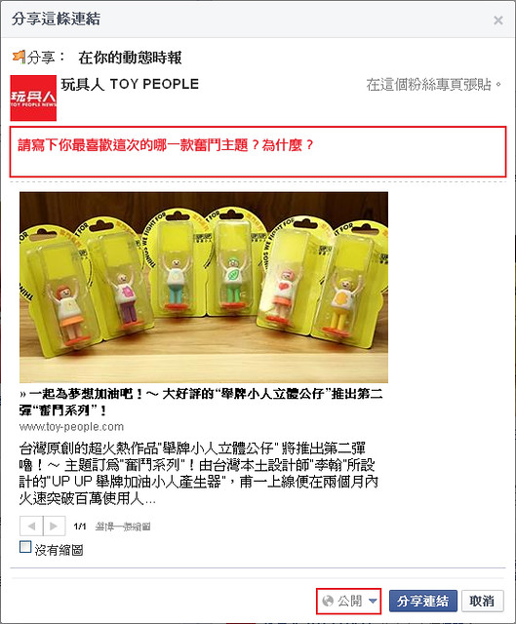Click the red 玩具人 page logo
The height and width of the screenshot is (624, 516).
pos(33,97)
